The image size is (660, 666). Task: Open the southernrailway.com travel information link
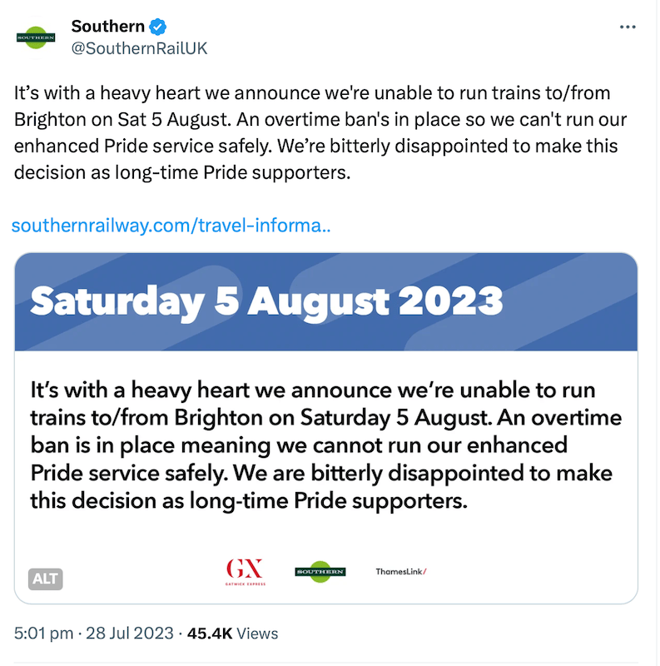click(172, 226)
